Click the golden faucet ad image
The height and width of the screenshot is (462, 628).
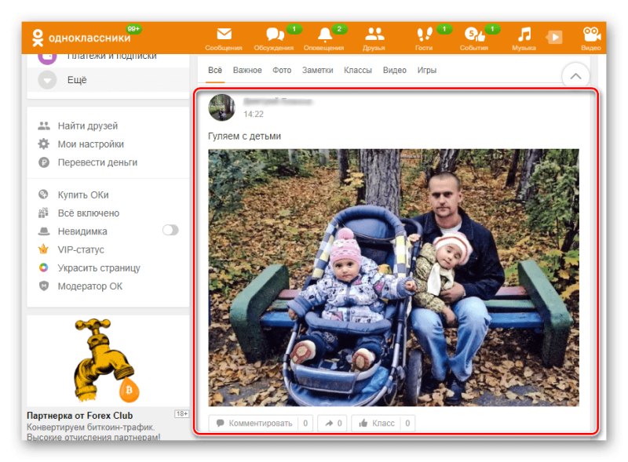106,360
